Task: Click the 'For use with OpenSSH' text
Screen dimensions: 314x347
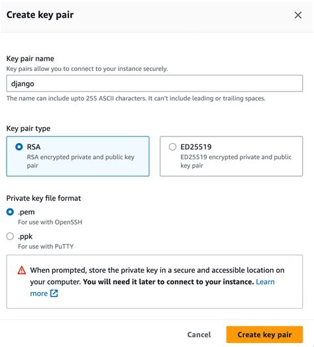Action: [50, 222]
